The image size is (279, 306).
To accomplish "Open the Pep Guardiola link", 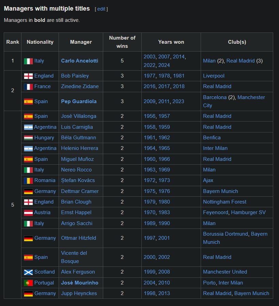I will pos(79,101).
